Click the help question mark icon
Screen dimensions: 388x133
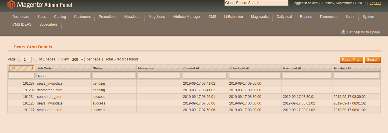(343, 32)
